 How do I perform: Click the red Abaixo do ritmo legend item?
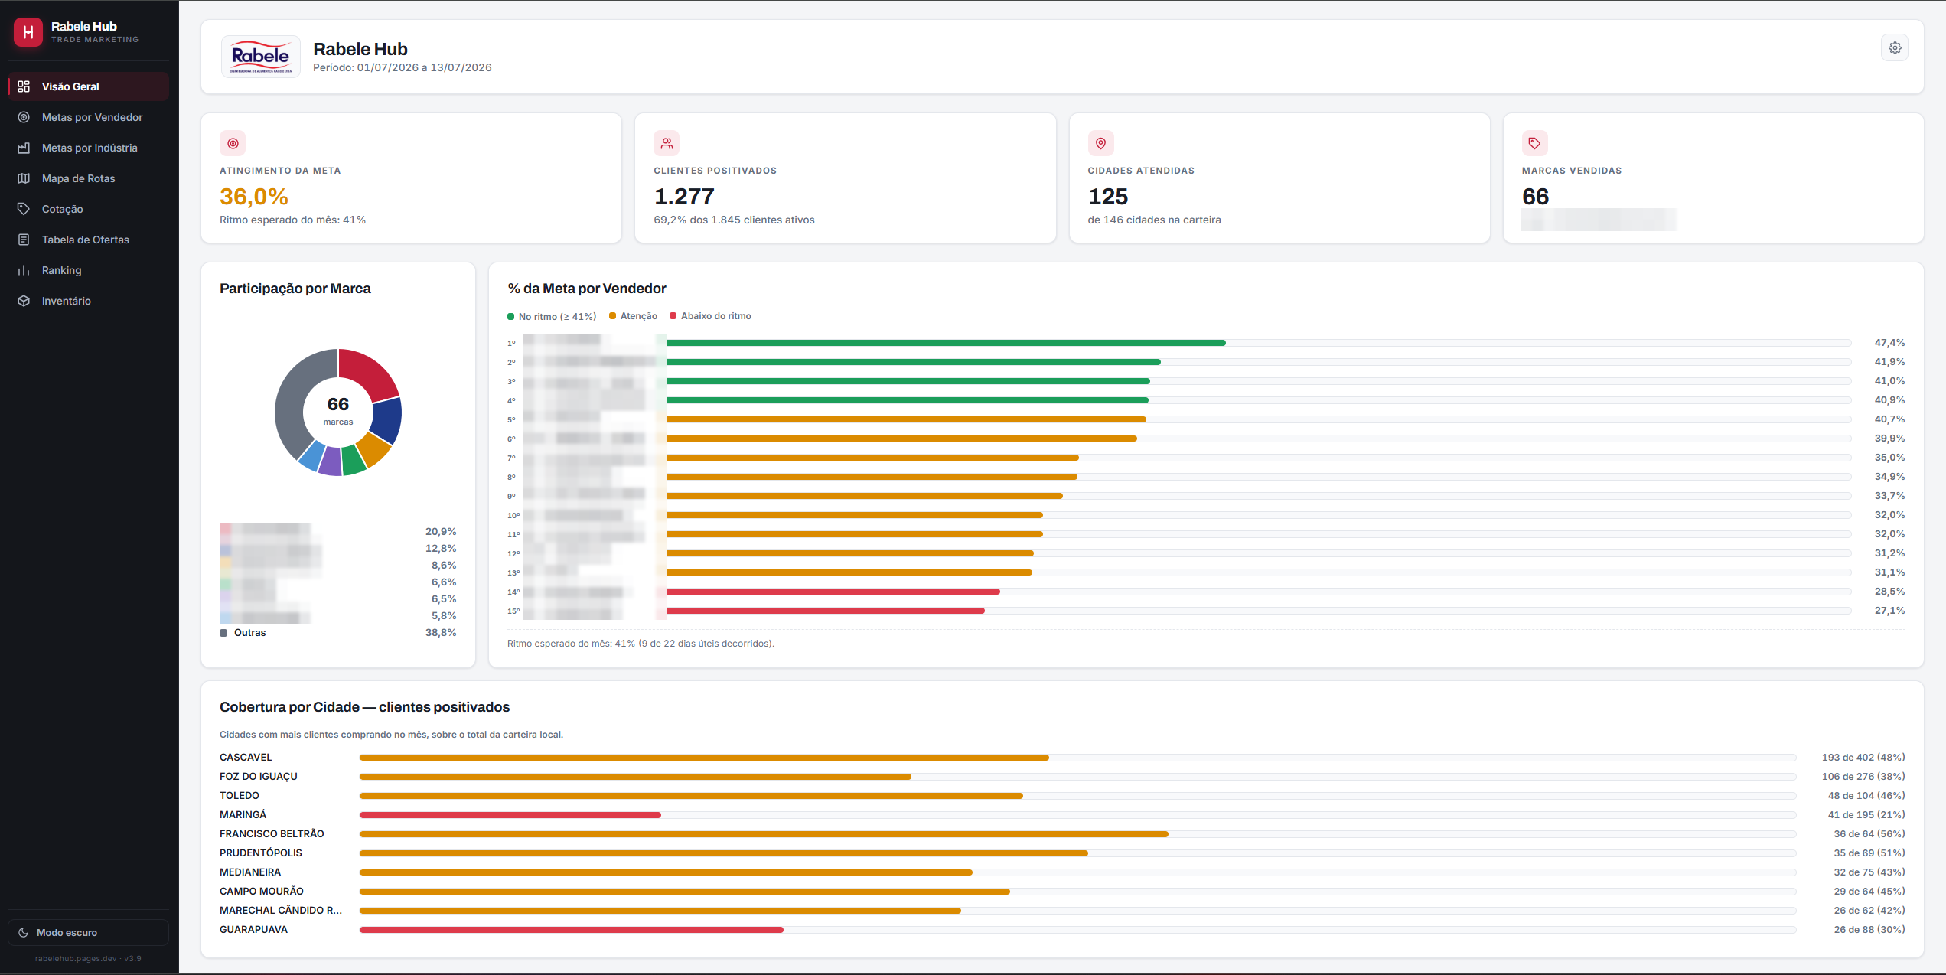710,316
